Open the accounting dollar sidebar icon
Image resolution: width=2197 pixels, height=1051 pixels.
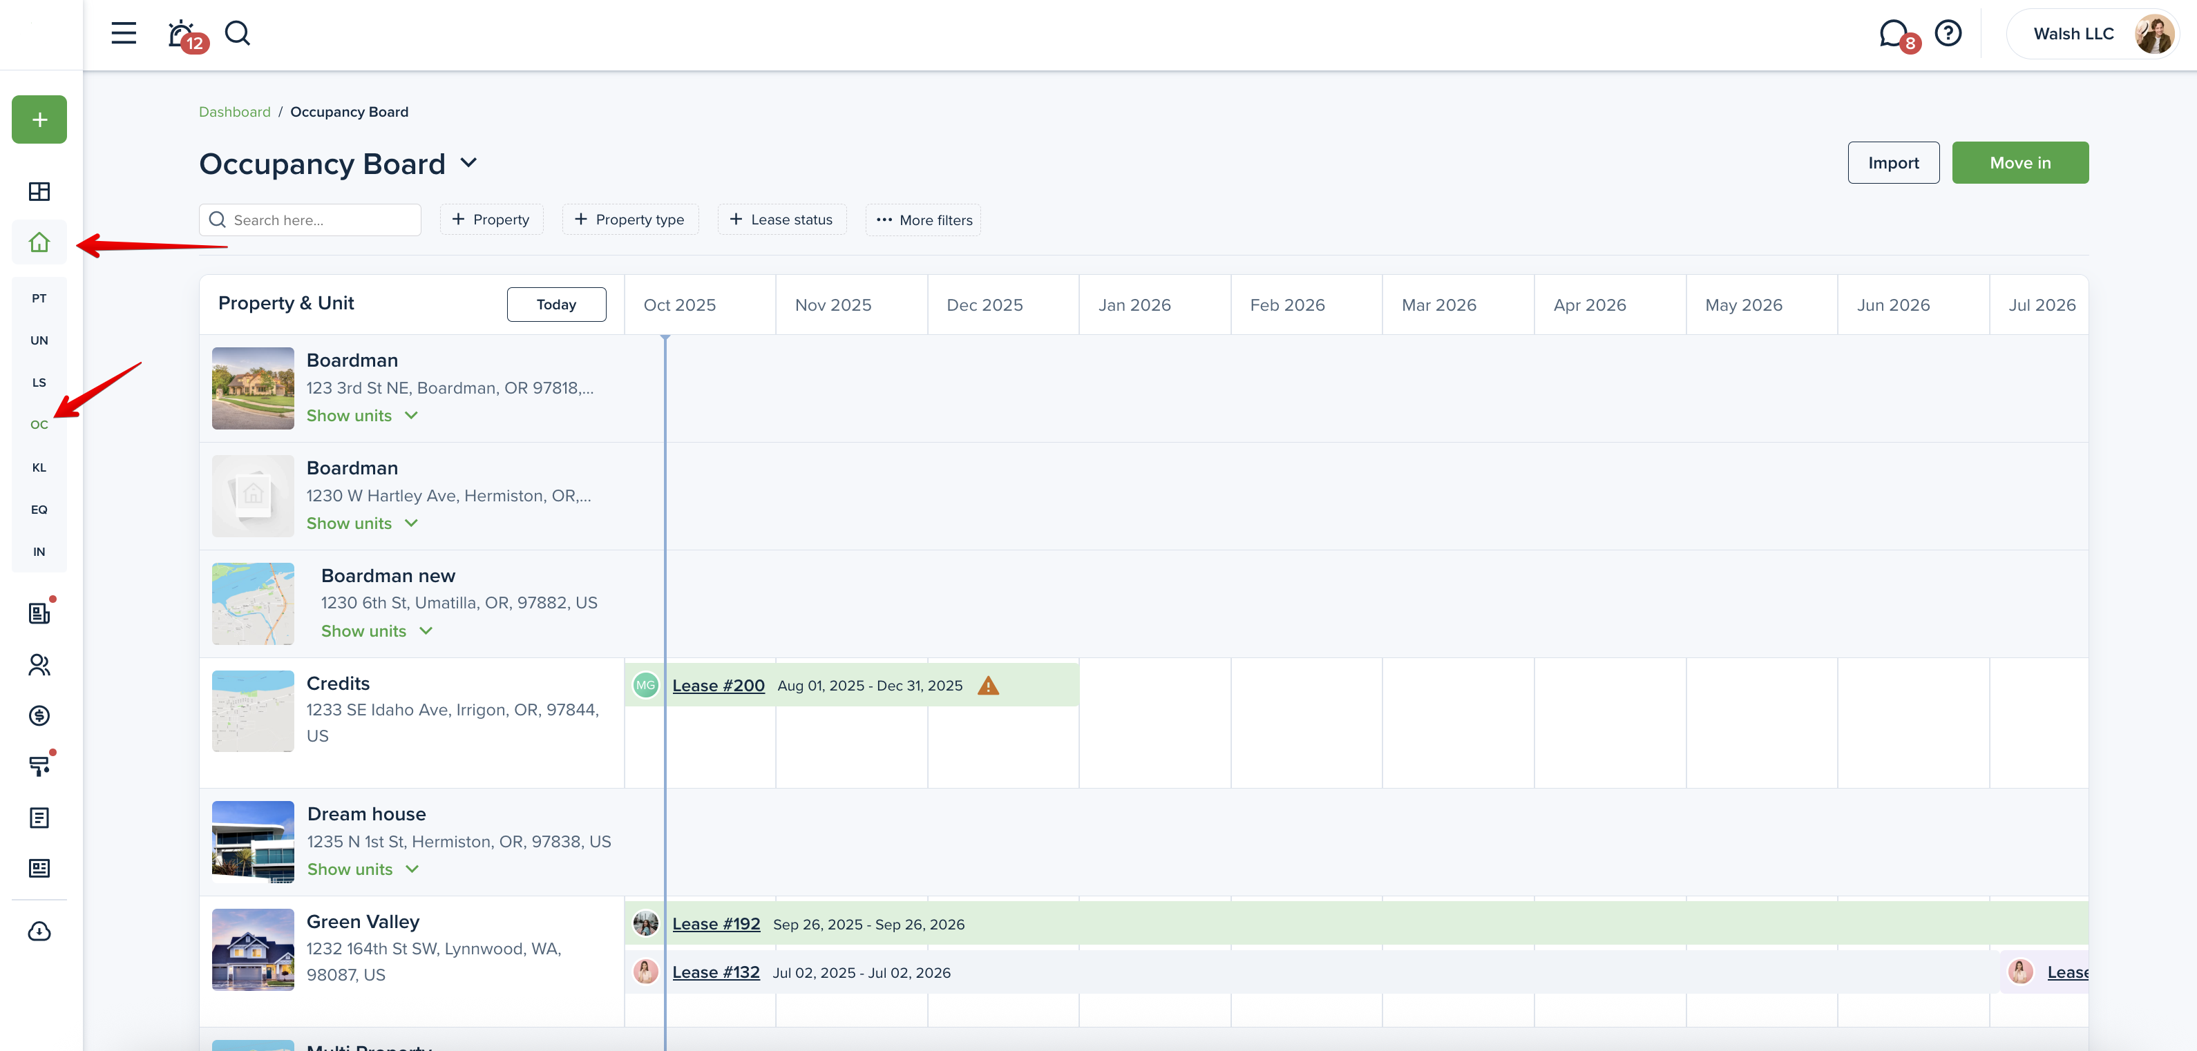39,716
